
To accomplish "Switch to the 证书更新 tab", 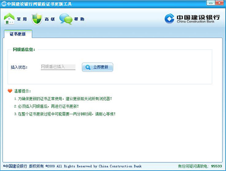I will click(x=18, y=34).
